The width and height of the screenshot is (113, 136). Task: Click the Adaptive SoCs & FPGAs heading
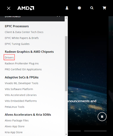pos(22,77)
